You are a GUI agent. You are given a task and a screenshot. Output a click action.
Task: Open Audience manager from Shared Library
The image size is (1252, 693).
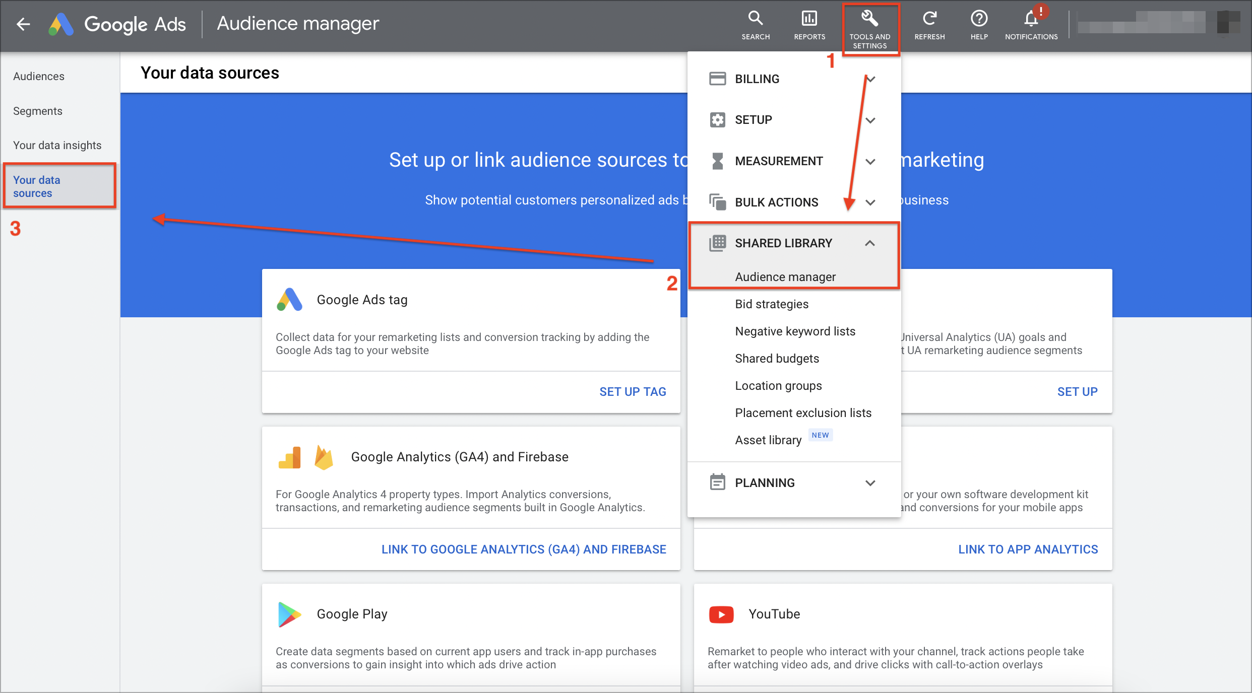(785, 277)
